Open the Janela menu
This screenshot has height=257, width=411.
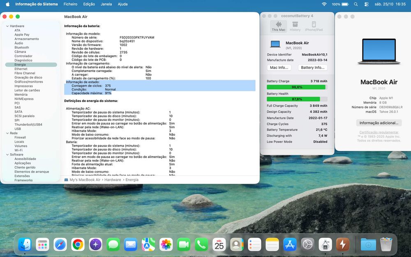106,4
